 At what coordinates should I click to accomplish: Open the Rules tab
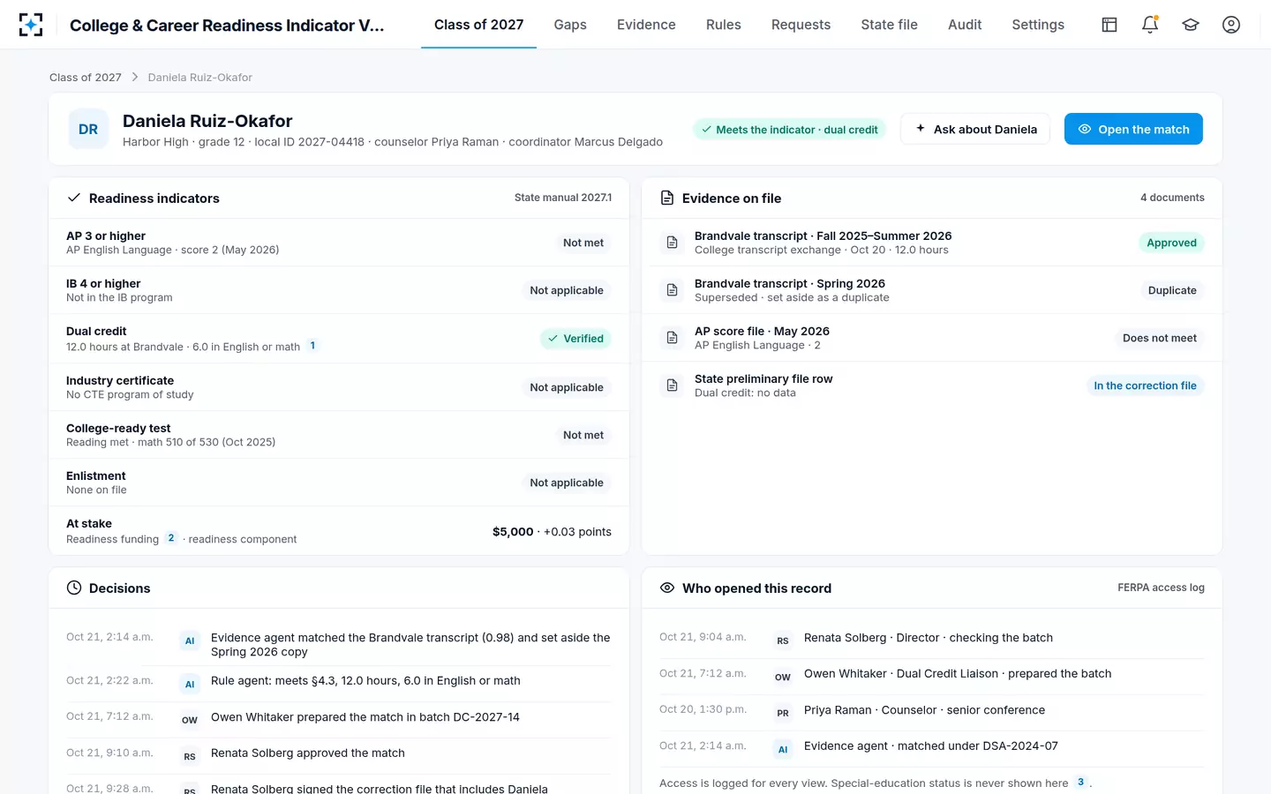tap(724, 25)
